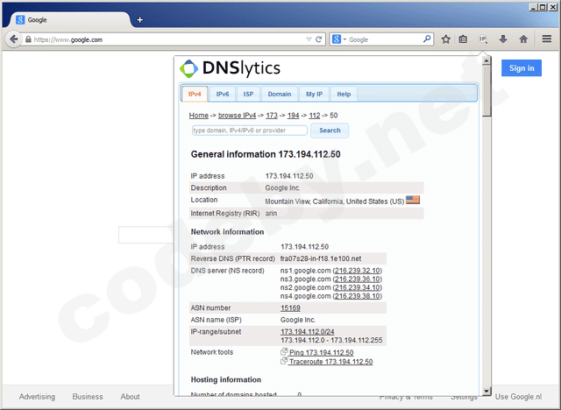The width and height of the screenshot is (561, 410).
Task: Select the Google browser tab
Action: [x=70, y=20]
